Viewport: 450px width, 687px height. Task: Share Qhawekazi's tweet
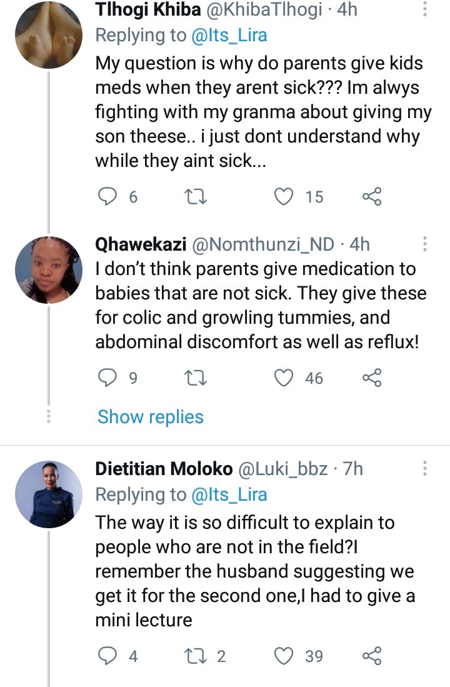[x=372, y=378]
